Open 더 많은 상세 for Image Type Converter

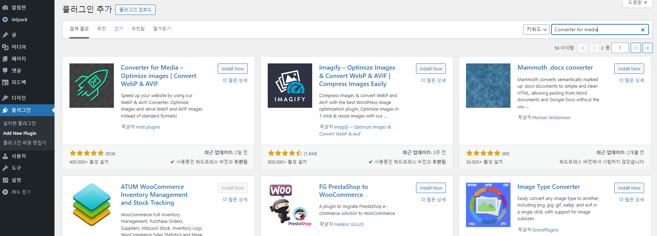pos(632,200)
